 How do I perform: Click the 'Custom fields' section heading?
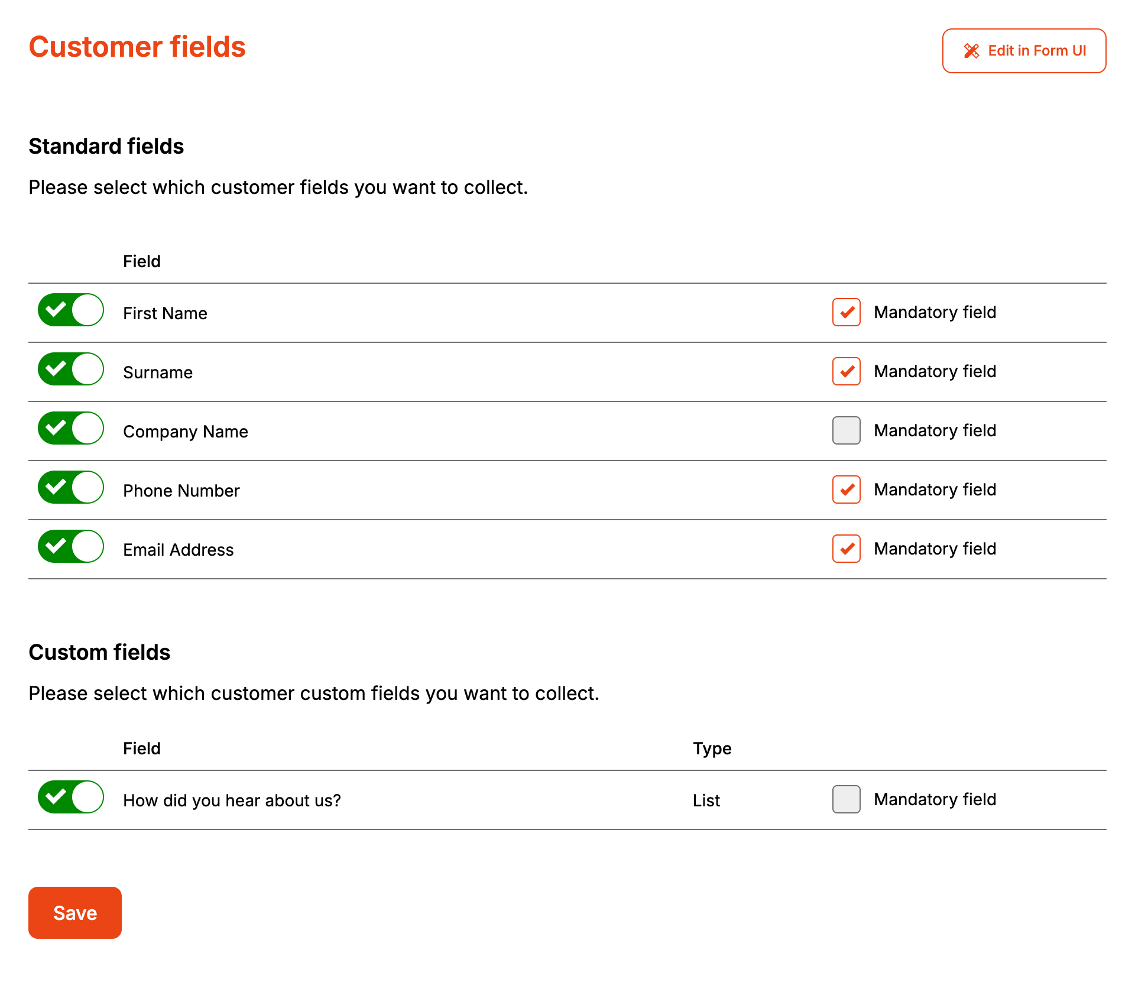(99, 652)
